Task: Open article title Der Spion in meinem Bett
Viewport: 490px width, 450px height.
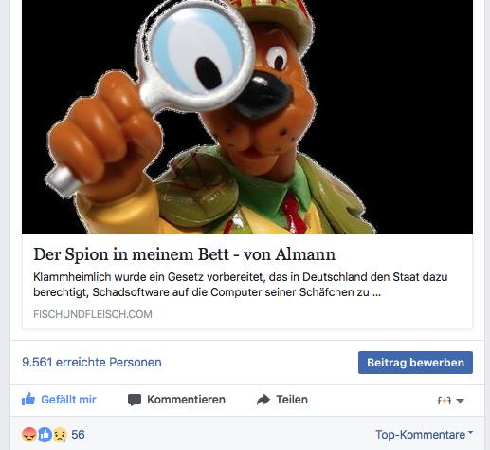Action: [184, 254]
